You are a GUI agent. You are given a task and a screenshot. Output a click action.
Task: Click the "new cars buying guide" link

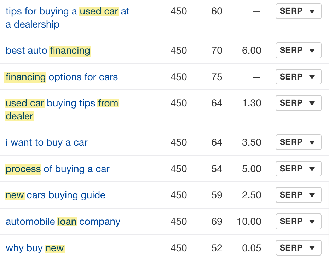point(55,195)
